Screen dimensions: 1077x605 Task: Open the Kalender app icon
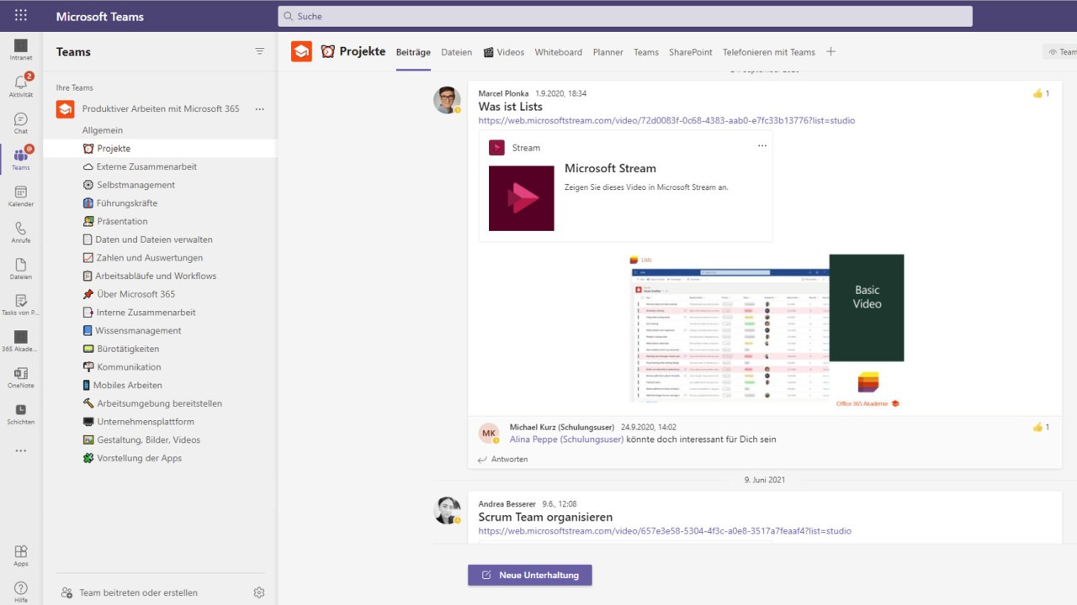pos(21,196)
